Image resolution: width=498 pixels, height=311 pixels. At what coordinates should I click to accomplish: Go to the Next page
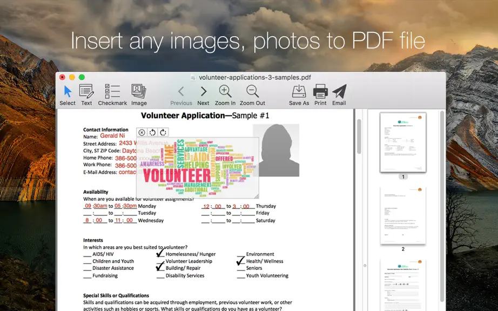(203, 95)
